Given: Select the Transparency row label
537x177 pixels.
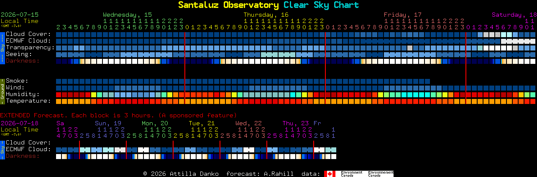Looking at the screenshot, I should (x=30, y=47).
